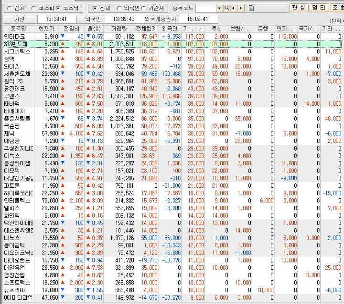The height and width of the screenshot is (304, 344).
Task: Select the 매일유업 stock row
Action: coord(172,268)
